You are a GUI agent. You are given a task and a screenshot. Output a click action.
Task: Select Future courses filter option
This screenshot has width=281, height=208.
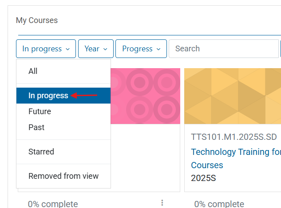tap(40, 112)
